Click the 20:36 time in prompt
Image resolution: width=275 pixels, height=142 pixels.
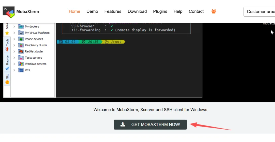pyautogui.click(x=93, y=42)
